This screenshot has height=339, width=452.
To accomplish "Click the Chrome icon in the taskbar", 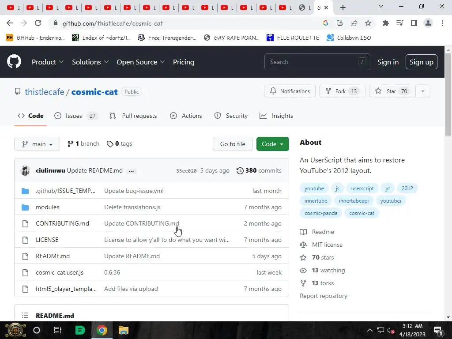I will click(102, 330).
